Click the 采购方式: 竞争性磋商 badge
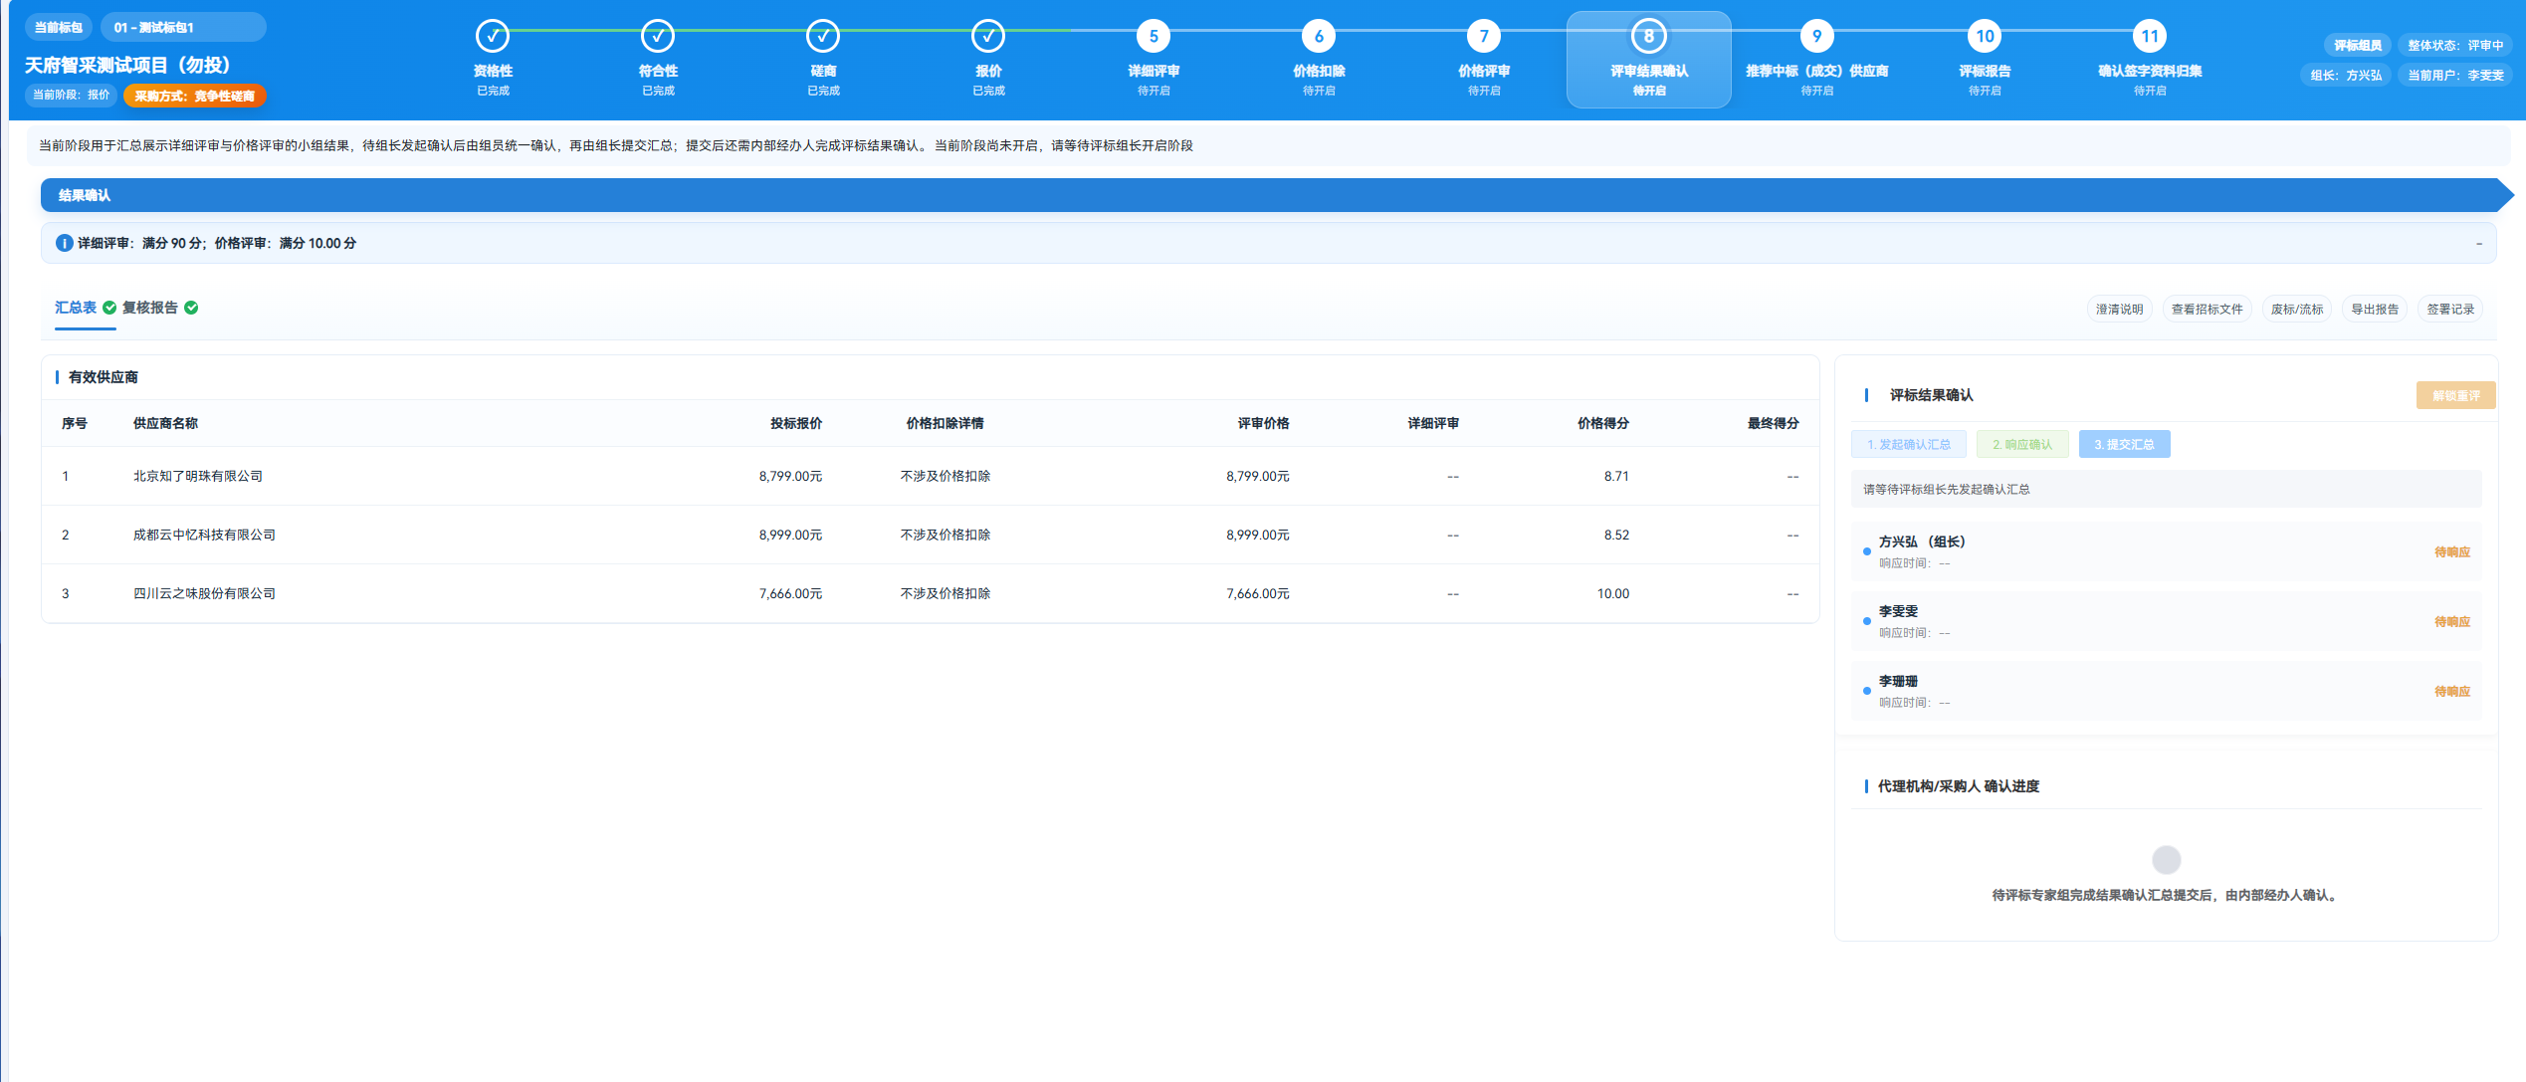Image resolution: width=2526 pixels, height=1082 pixels. (195, 96)
